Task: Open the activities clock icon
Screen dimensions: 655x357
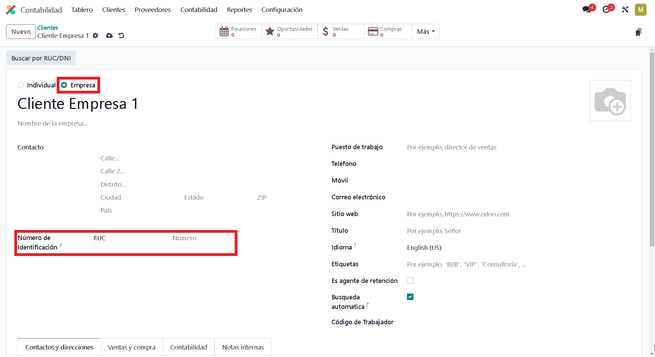Action: click(x=606, y=10)
